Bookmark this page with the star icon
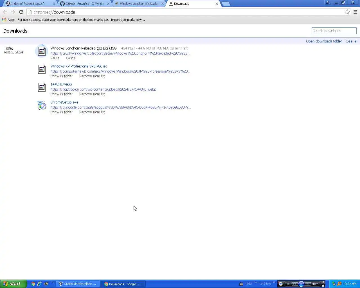 pyautogui.click(x=347, y=12)
